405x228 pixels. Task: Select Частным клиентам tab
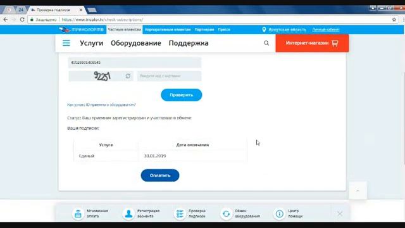(x=125, y=30)
